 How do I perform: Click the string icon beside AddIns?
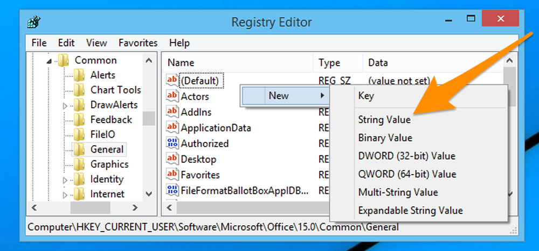tap(172, 112)
